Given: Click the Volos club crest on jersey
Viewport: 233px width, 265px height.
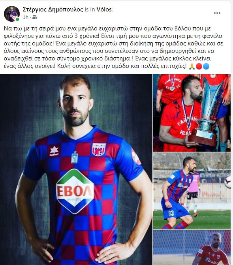Looking at the screenshot, I should click(x=99, y=149).
